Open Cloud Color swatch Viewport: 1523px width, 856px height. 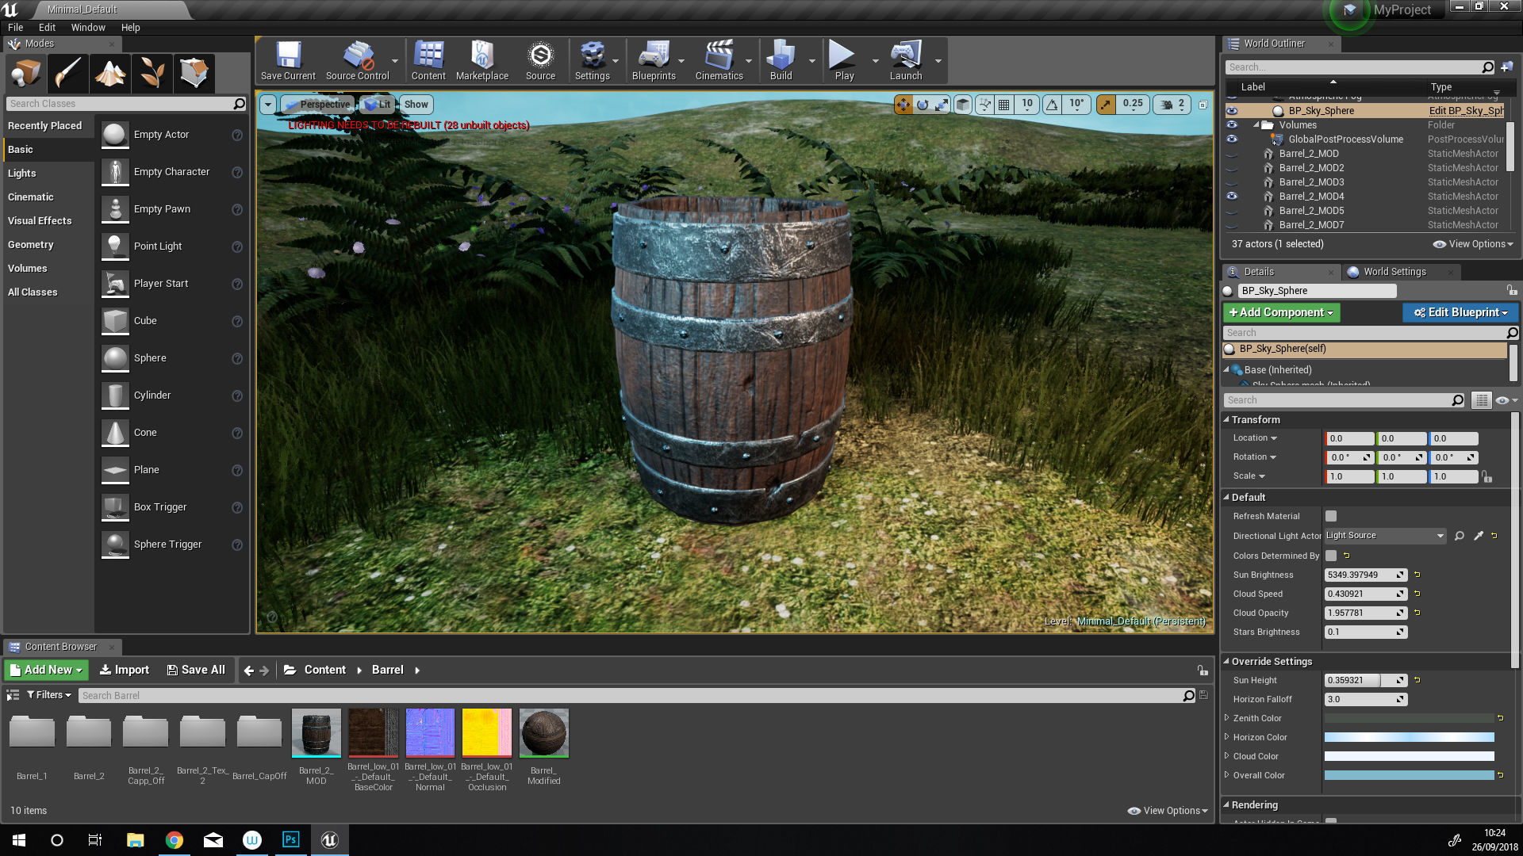coord(1409,756)
